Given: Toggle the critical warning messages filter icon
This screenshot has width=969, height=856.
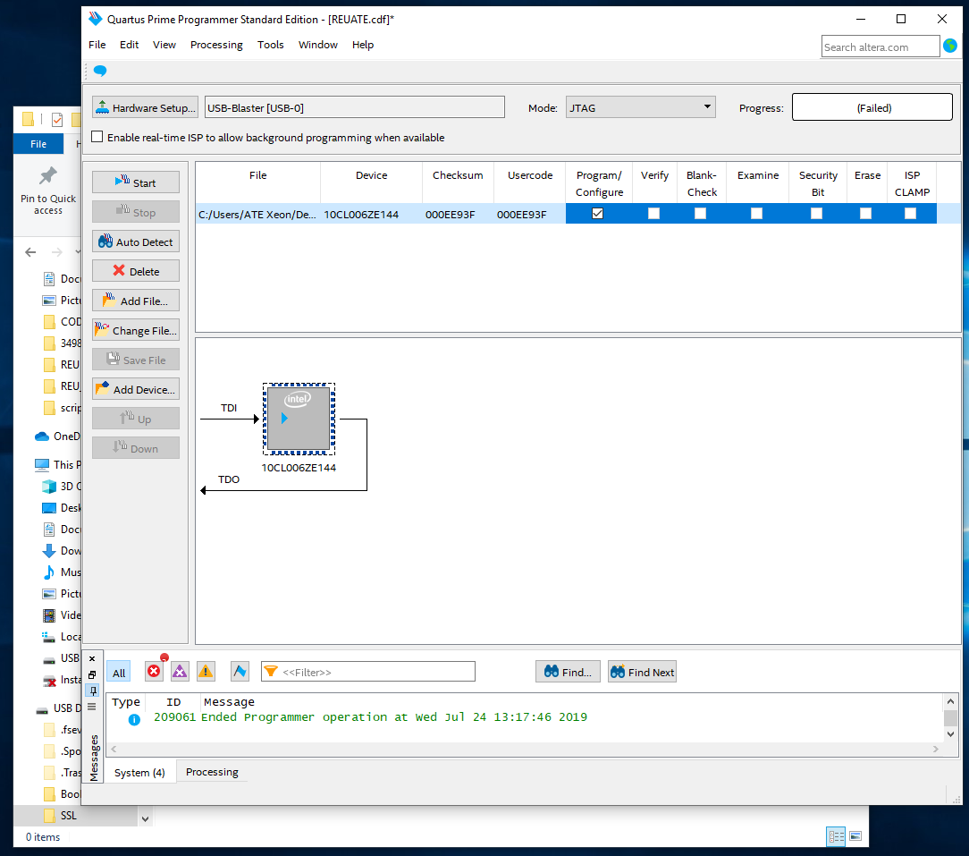Looking at the screenshot, I should click(180, 671).
